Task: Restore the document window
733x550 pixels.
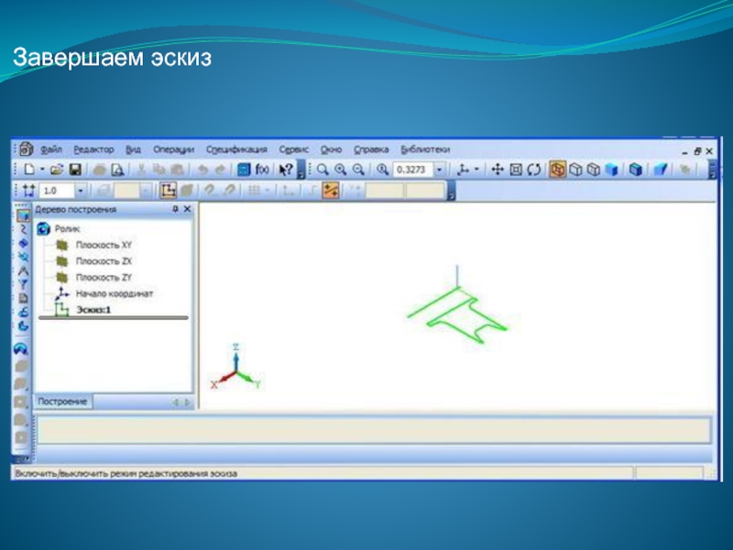Action: (697, 151)
